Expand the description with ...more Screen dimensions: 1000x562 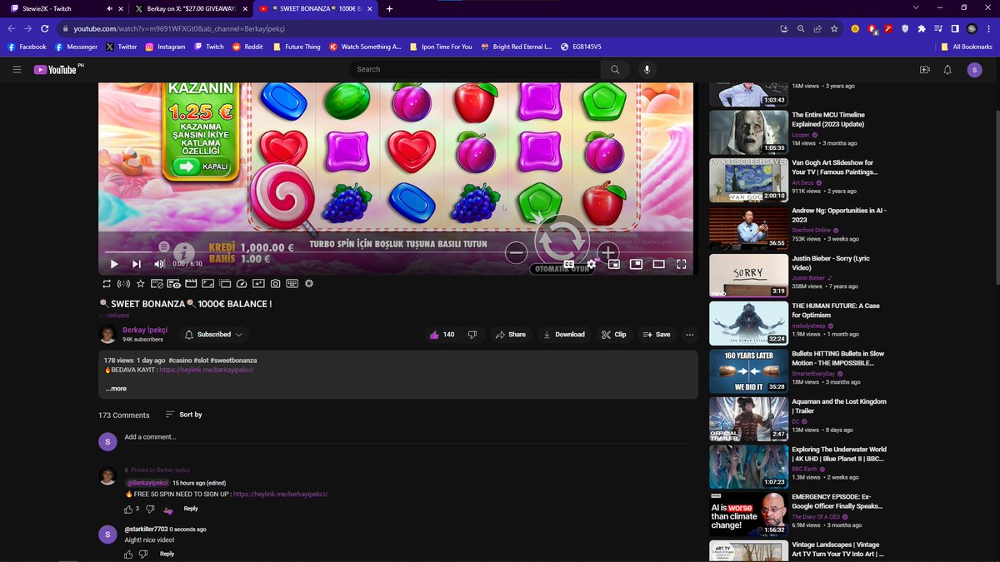(x=116, y=389)
